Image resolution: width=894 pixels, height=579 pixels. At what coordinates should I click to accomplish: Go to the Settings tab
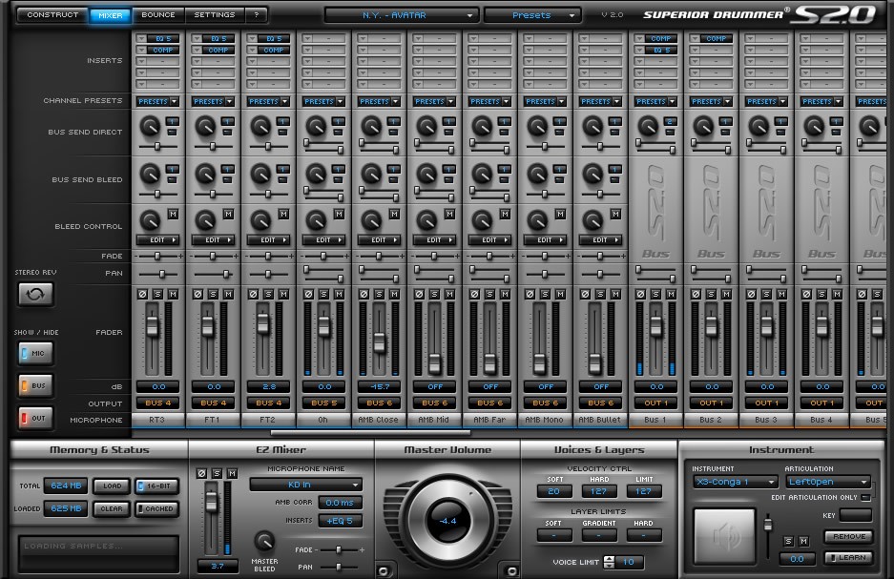[215, 15]
